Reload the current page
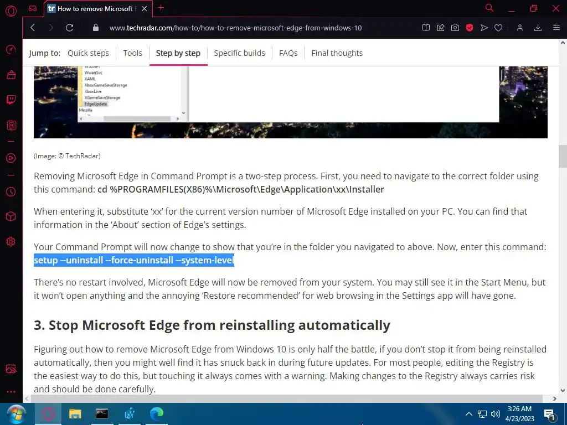 [69, 28]
